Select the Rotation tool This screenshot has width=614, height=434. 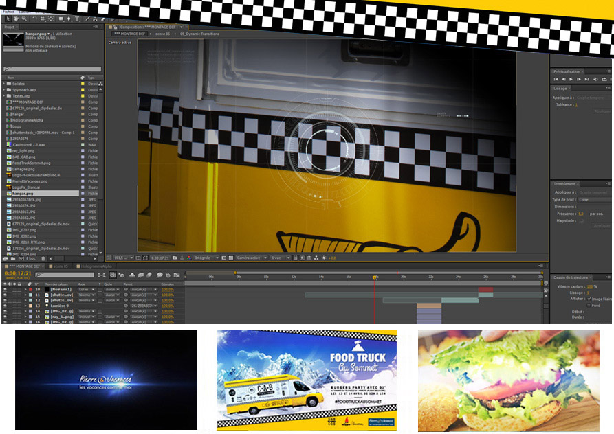[x=34, y=19]
